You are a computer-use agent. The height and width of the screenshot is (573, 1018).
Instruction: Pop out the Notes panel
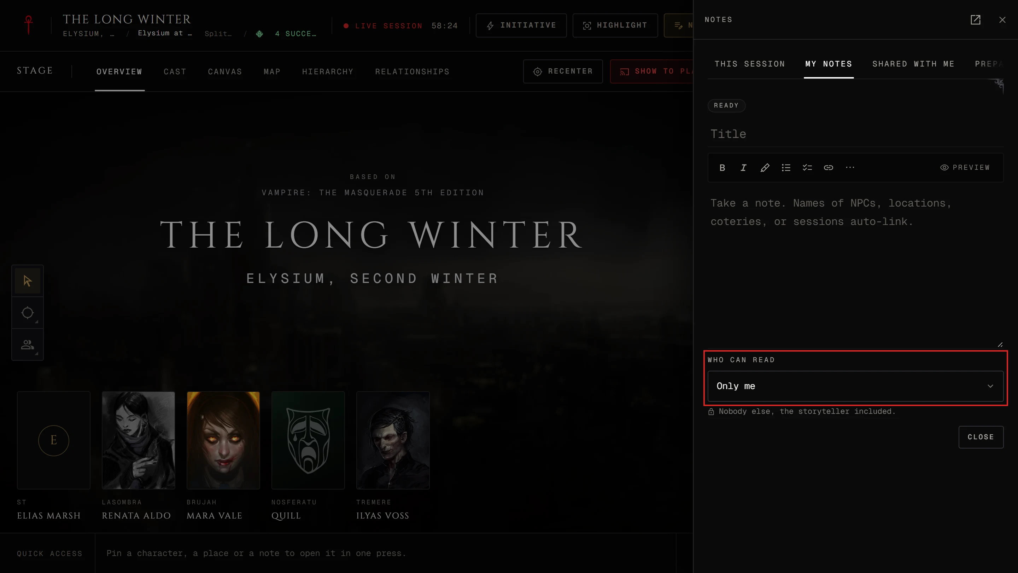975,20
